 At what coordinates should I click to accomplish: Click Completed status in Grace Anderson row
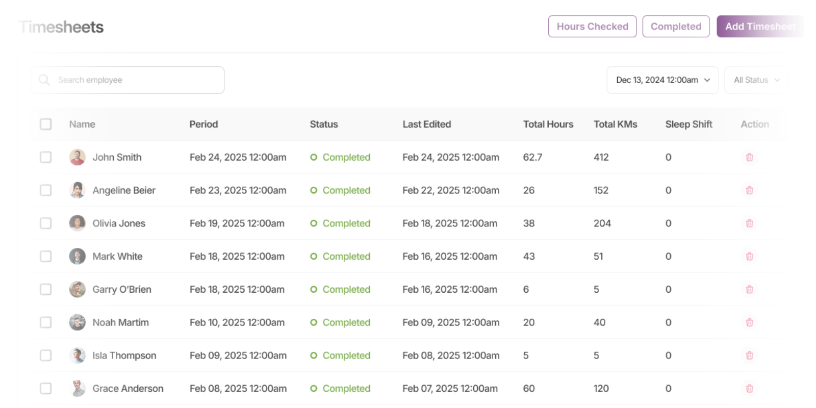pyautogui.click(x=340, y=389)
